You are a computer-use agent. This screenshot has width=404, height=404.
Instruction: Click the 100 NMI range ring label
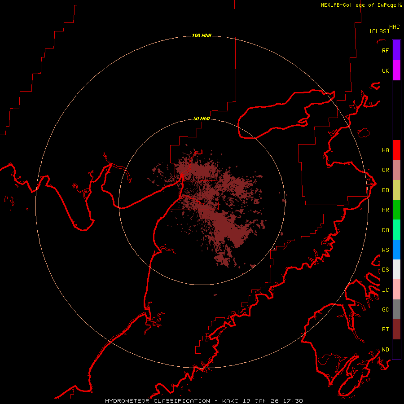click(202, 35)
